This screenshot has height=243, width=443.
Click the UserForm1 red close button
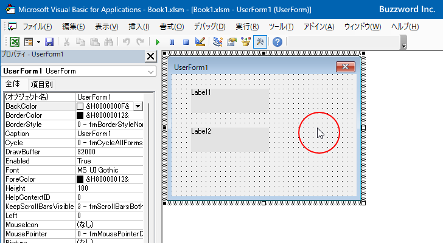click(x=346, y=67)
